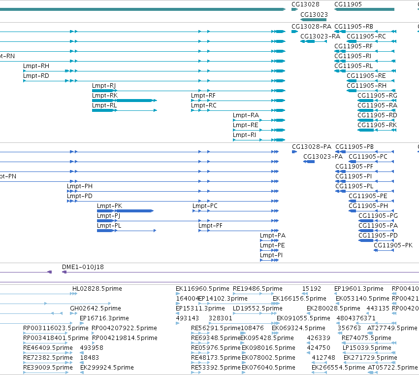Select protein Lmpt-PA
Viewport: 419px width, 375px height.
click(273, 236)
